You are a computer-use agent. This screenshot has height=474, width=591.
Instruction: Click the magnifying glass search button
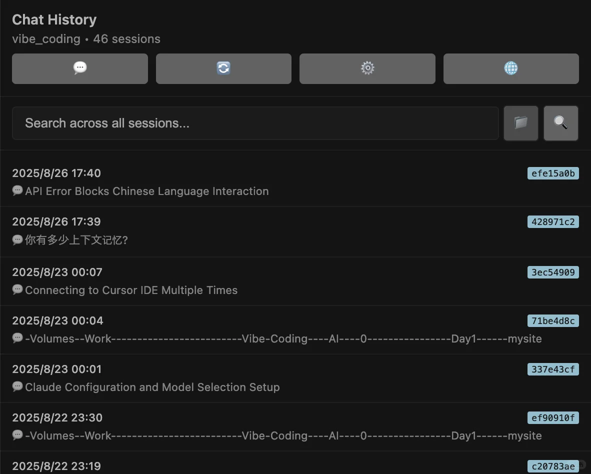(x=561, y=123)
